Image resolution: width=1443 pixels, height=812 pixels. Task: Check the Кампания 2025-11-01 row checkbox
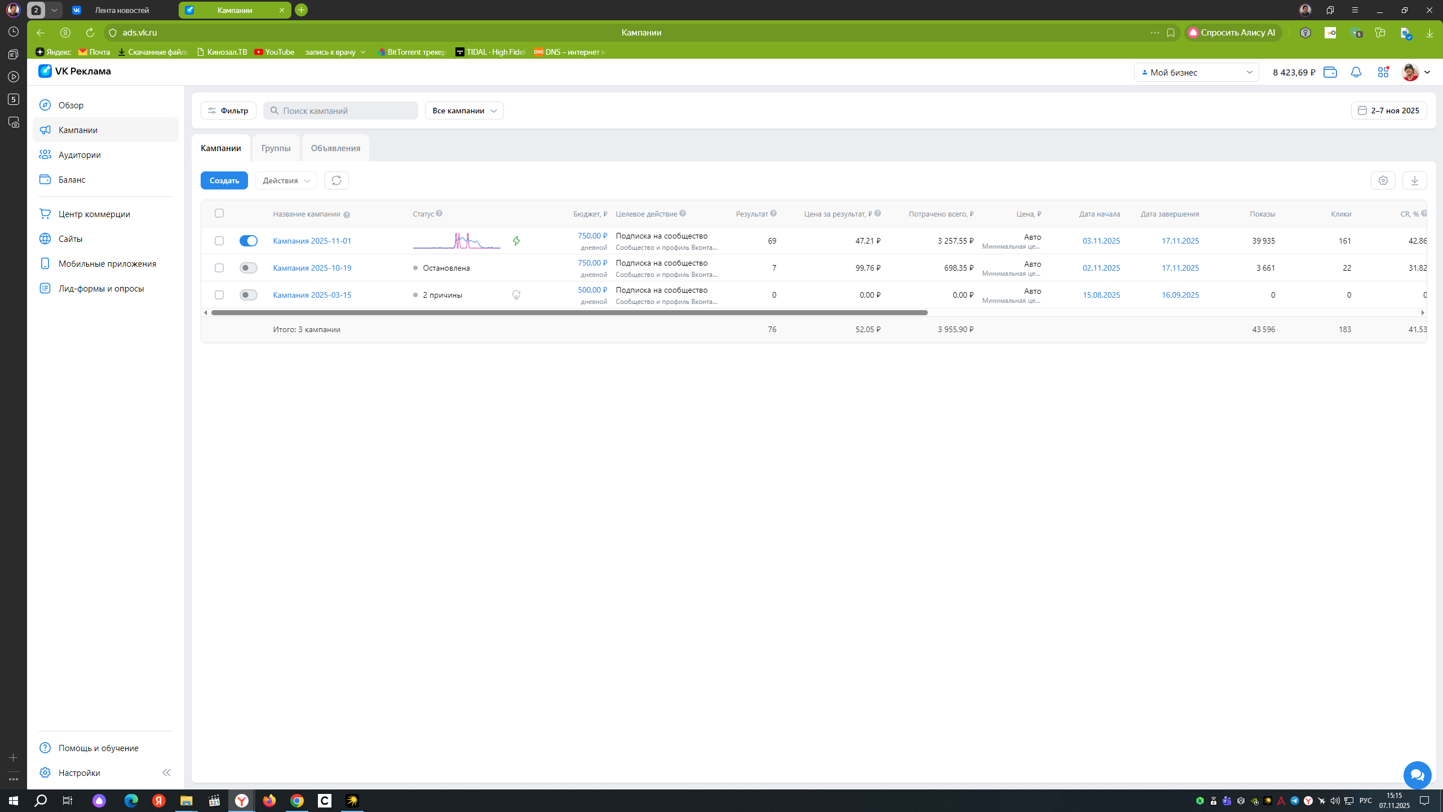[219, 241]
